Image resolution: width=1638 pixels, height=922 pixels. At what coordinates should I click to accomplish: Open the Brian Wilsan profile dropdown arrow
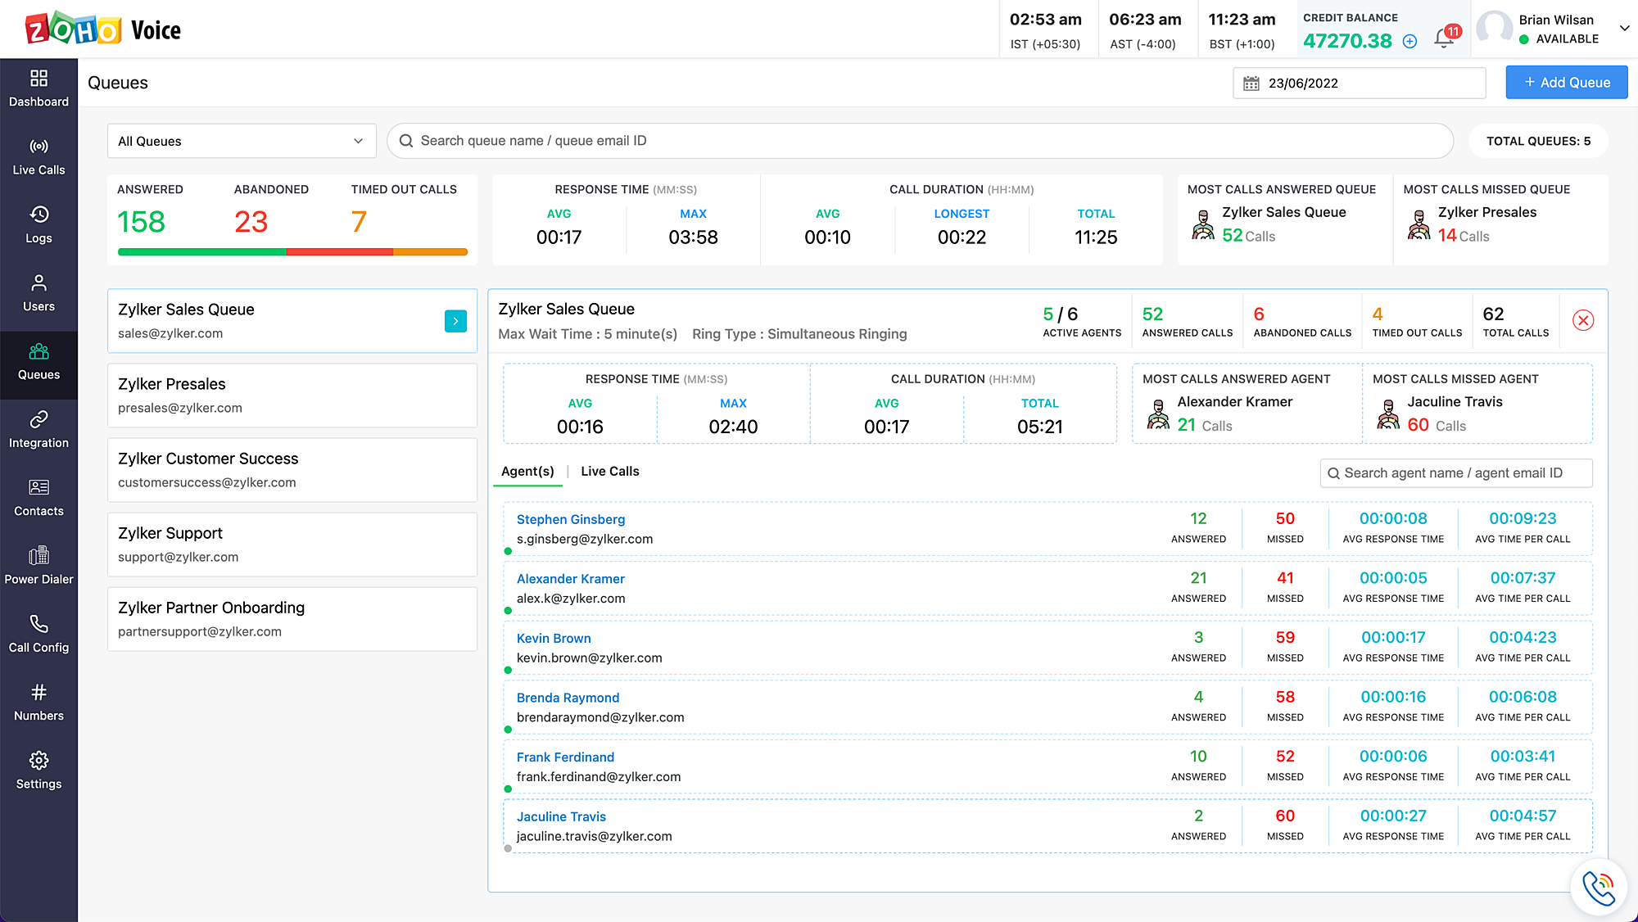(1624, 28)
